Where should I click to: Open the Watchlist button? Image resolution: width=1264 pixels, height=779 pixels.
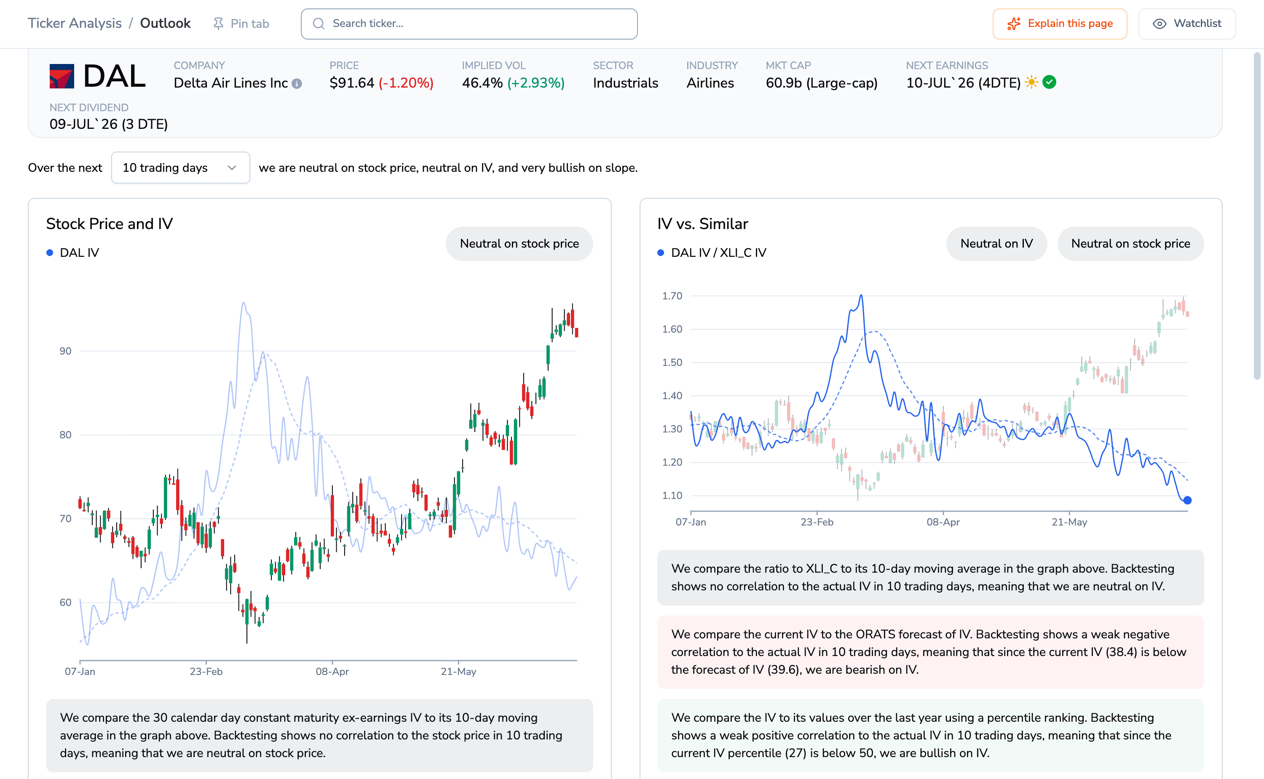point(1186,24)
